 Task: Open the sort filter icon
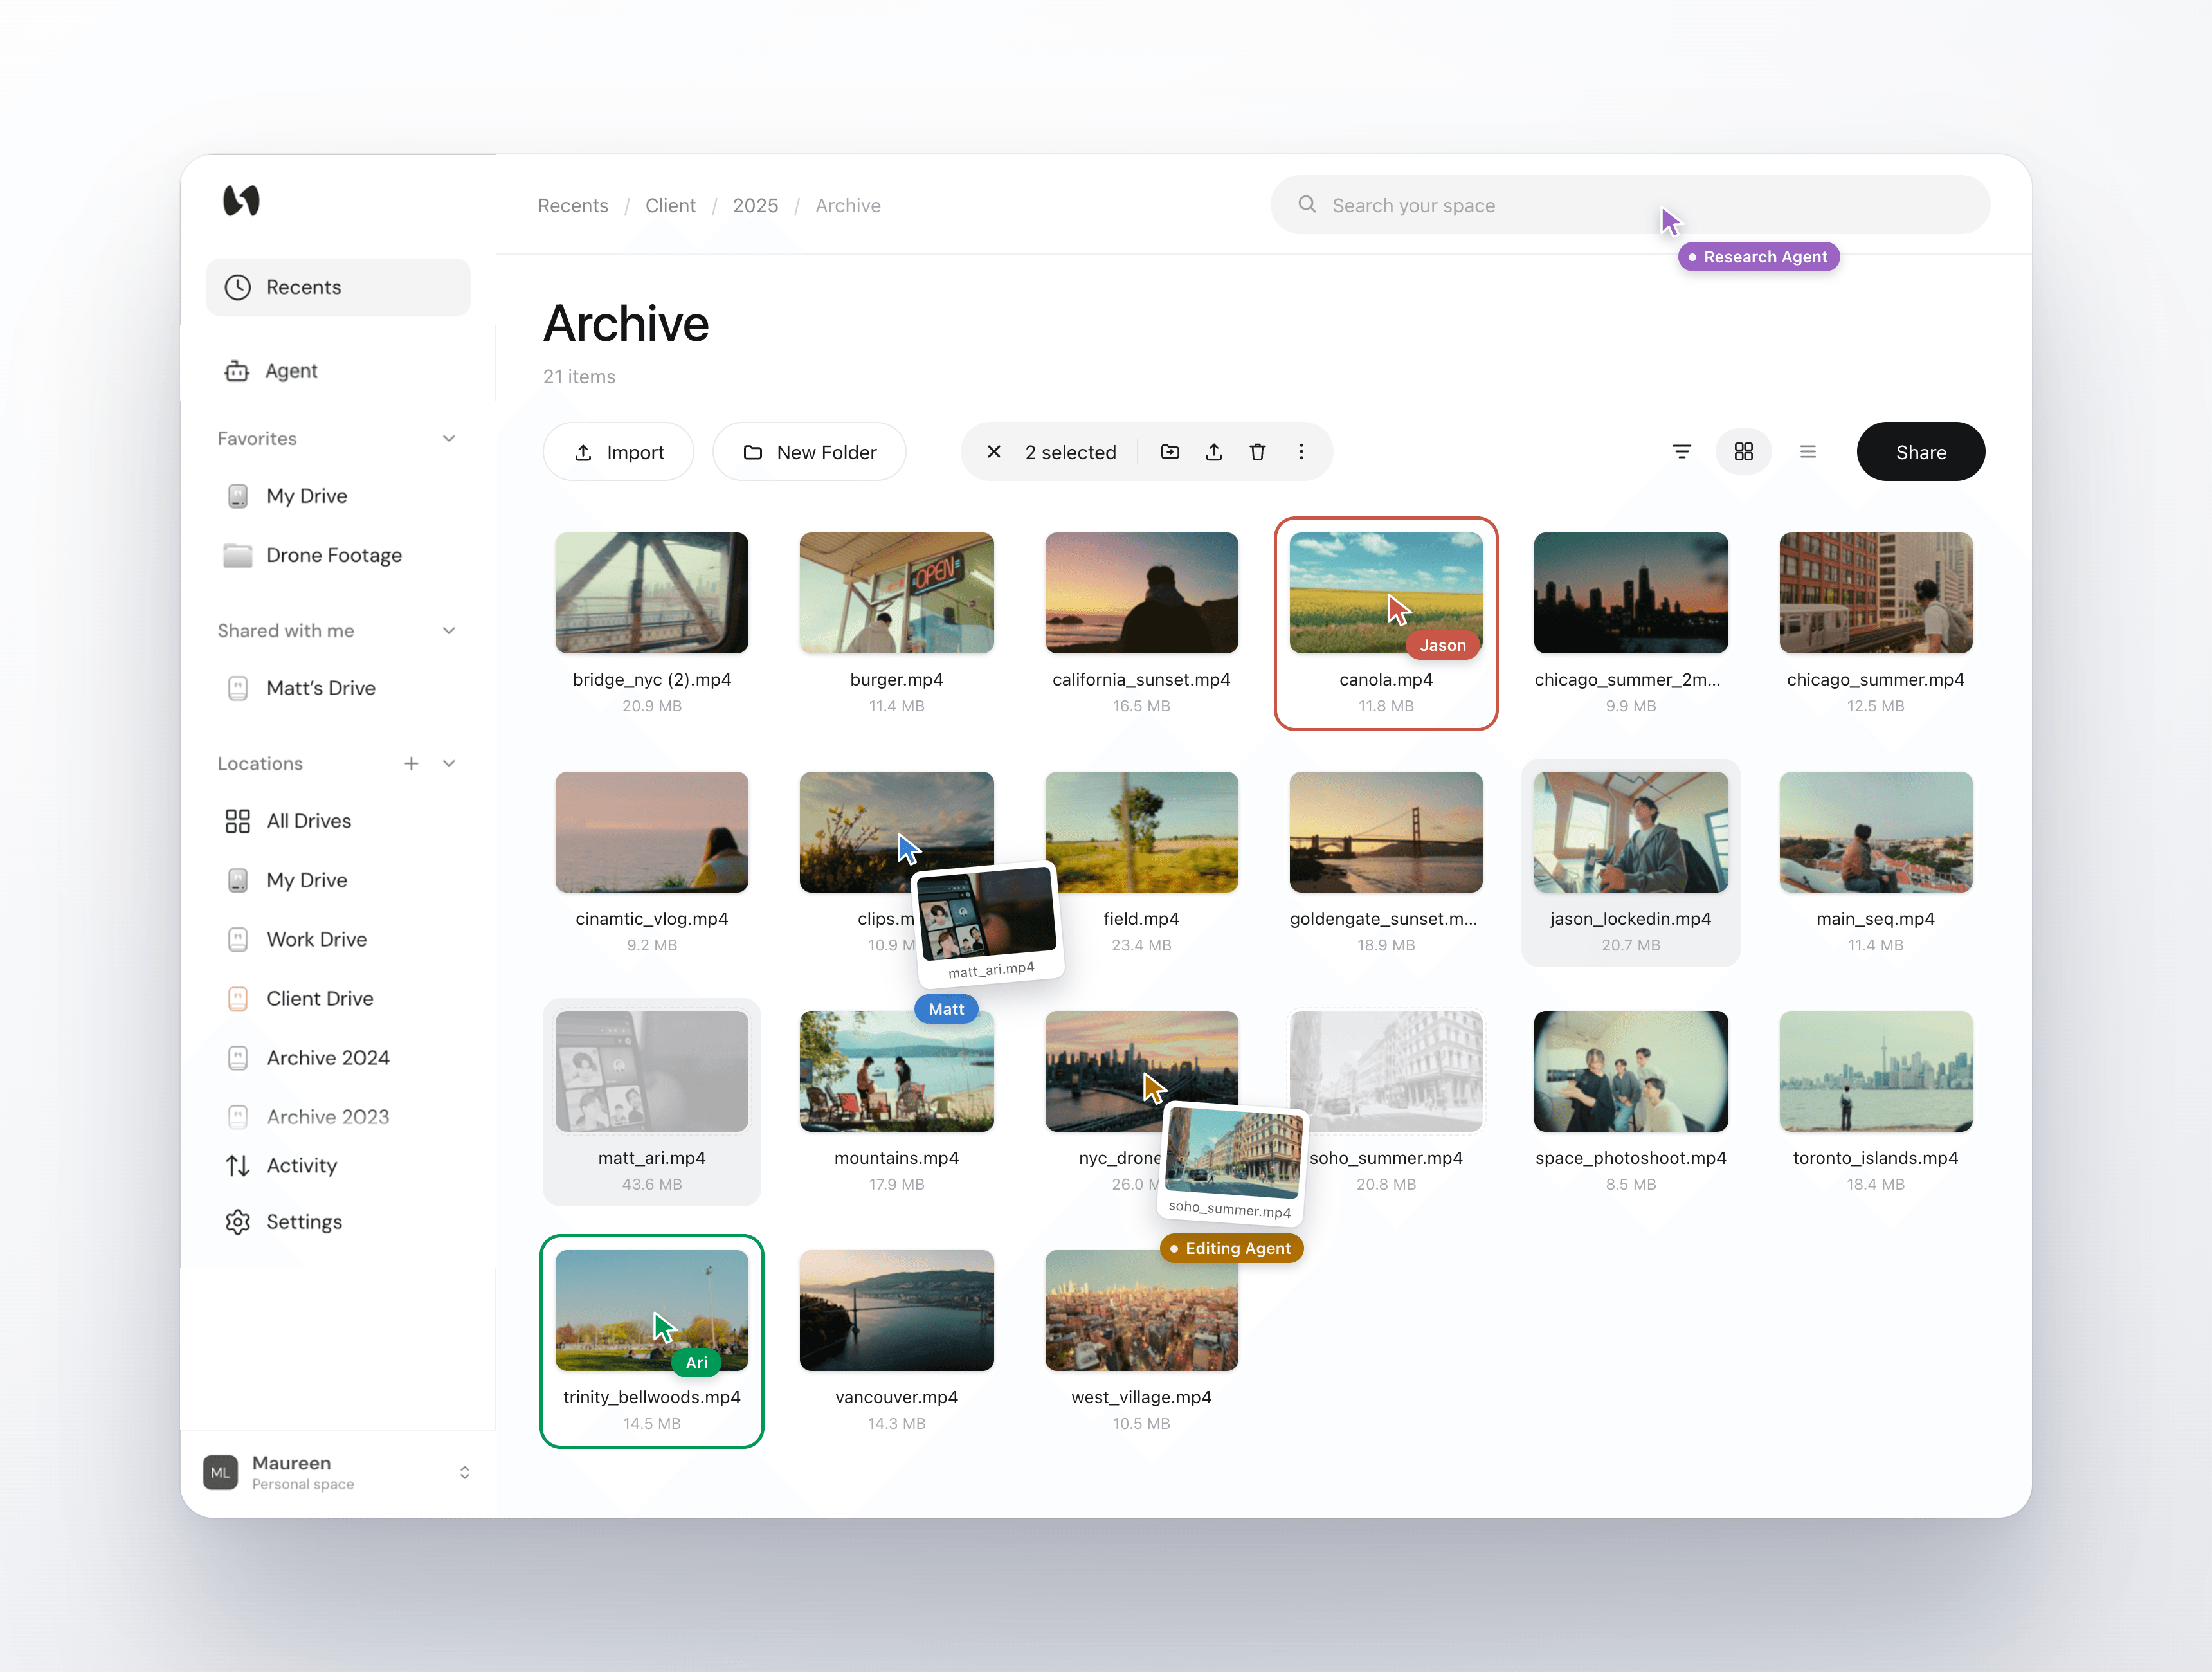(x=1682, y=452)
